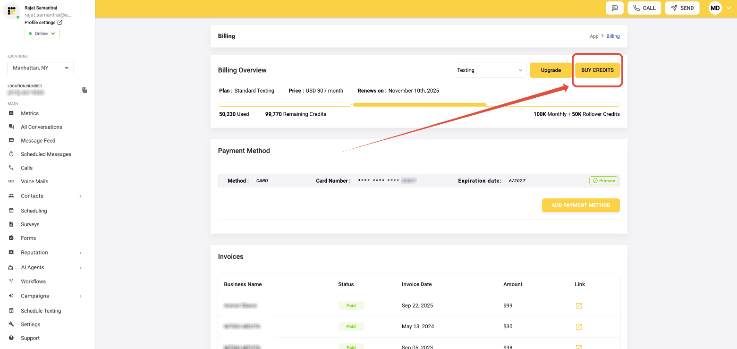
Task: Click the BUY CREDITS button
Action: coord(597,70)
